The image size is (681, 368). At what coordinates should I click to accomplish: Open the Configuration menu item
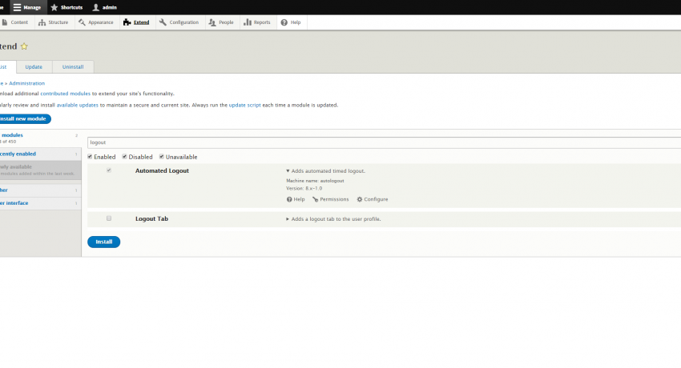coord(179,22)
